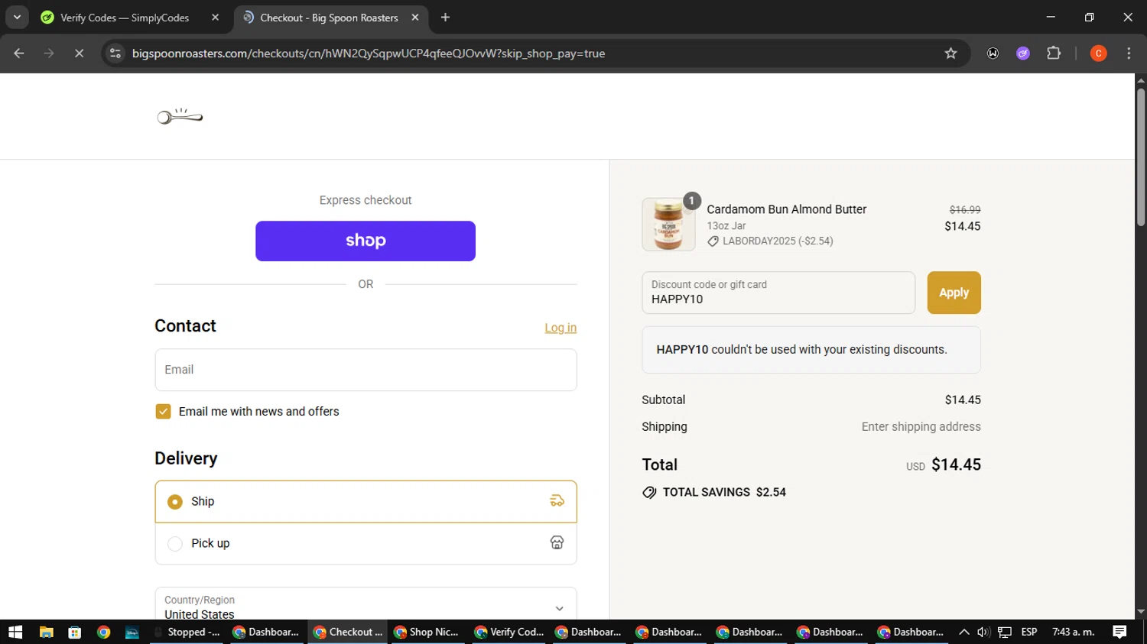
Task: Click the delivery truck icon in Ship row
Action: tap(557, 501)
